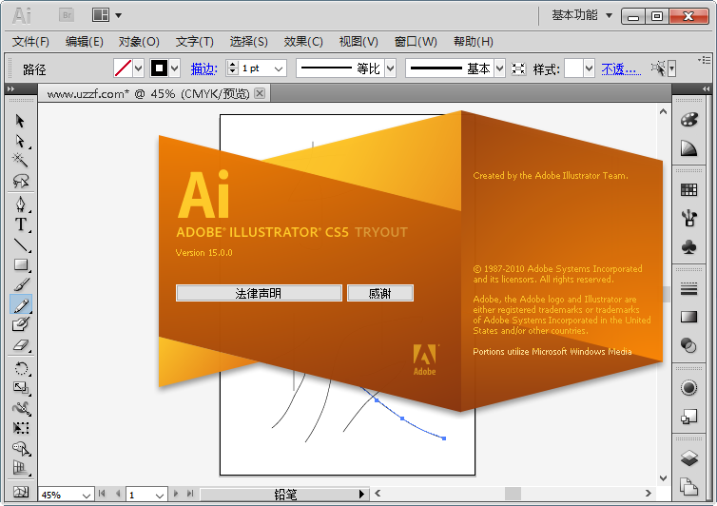The height and width of the screenshot is (506, 717).
Task: Open the 1 pt stroke weight dropdown
Action: [279, 69]
